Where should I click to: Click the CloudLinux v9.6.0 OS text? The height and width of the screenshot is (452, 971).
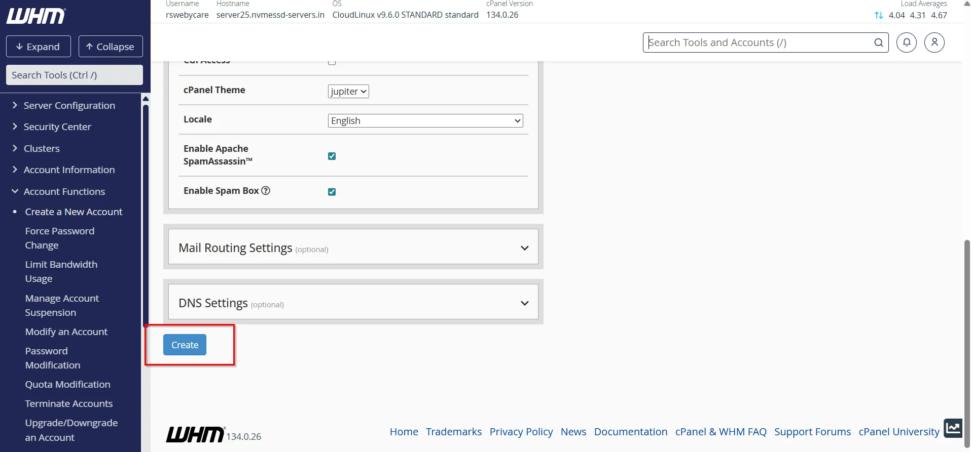click(x=406, y=15)
